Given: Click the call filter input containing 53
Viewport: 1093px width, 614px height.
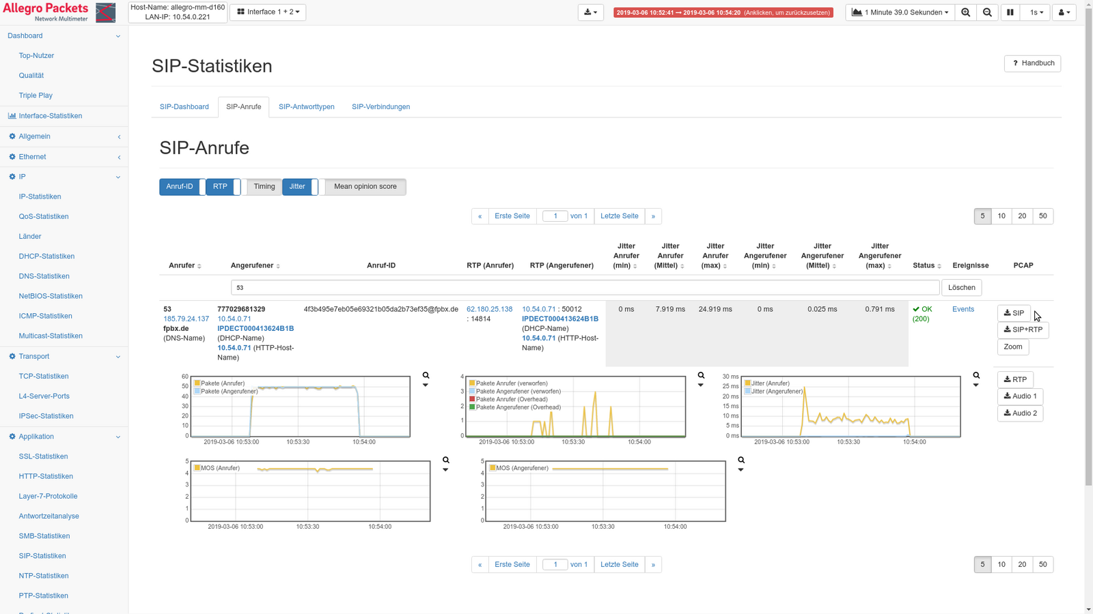Looking at the screenshot, I should point(585,288).
